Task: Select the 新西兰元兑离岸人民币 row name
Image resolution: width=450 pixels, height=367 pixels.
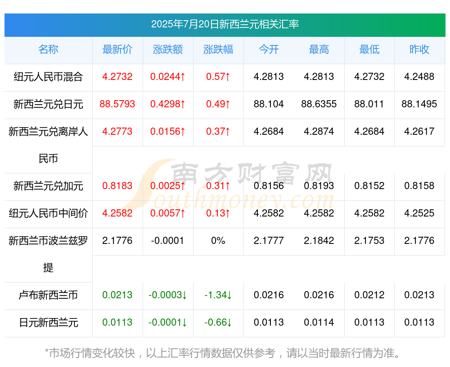Action: (48, 145)
